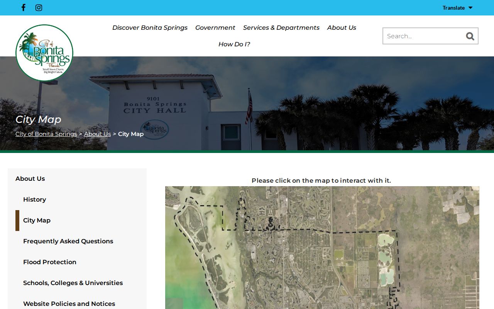Open Frequently Asked Questions in sidebar
The width and height of the screenshot is (494, 309).
pos(68,241)
